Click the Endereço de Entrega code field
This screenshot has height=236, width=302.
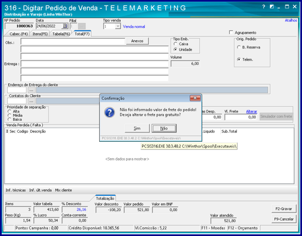[17, 90]
